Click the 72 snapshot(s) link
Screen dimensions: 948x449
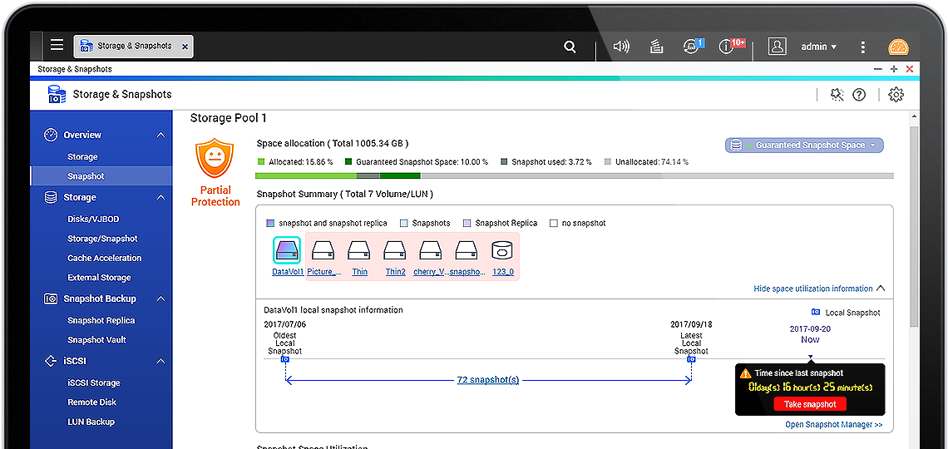click(x=488, y=379)
